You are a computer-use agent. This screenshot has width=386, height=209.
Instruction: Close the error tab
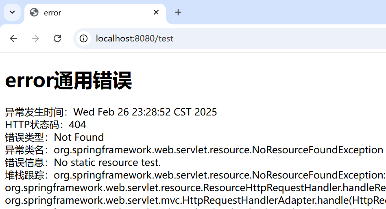tap(156, 12)
